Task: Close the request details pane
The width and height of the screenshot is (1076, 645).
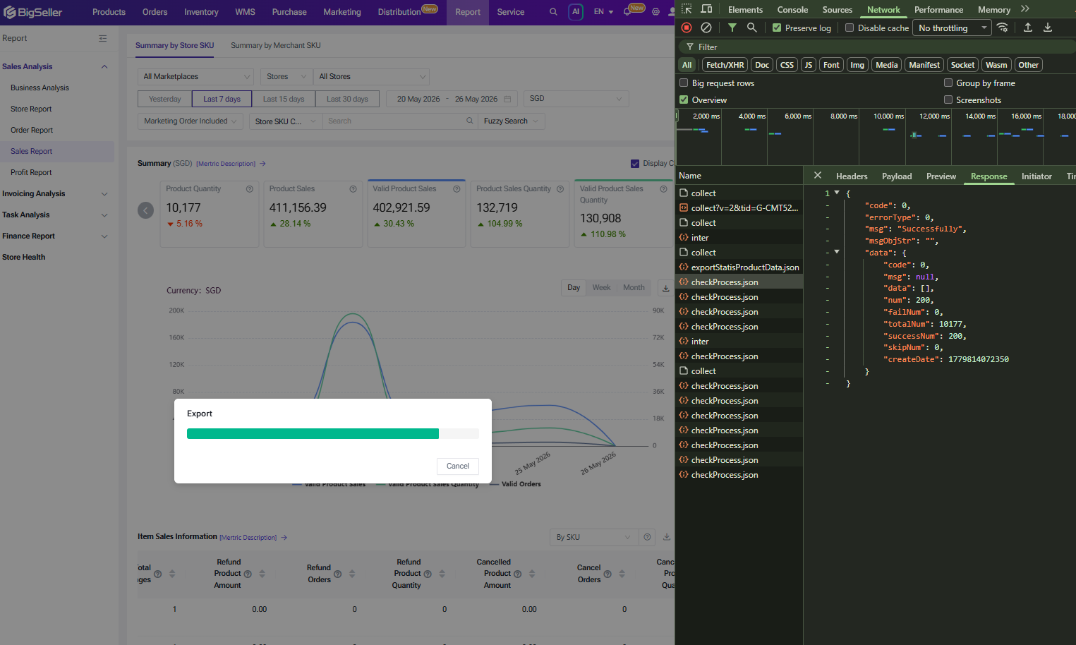Action: tap(818, 175)
